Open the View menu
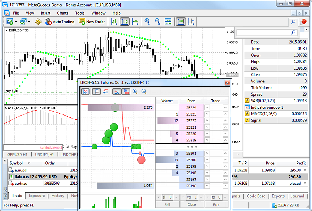 point(30,13)
